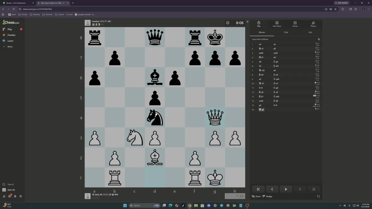Open the Buisness bookmark folder

(35, 15)
